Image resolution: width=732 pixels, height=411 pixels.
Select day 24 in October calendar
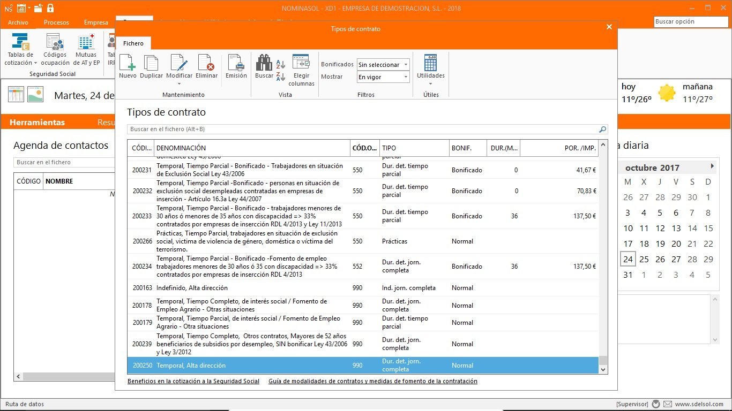pyautogui.click(x=628, y=259)
